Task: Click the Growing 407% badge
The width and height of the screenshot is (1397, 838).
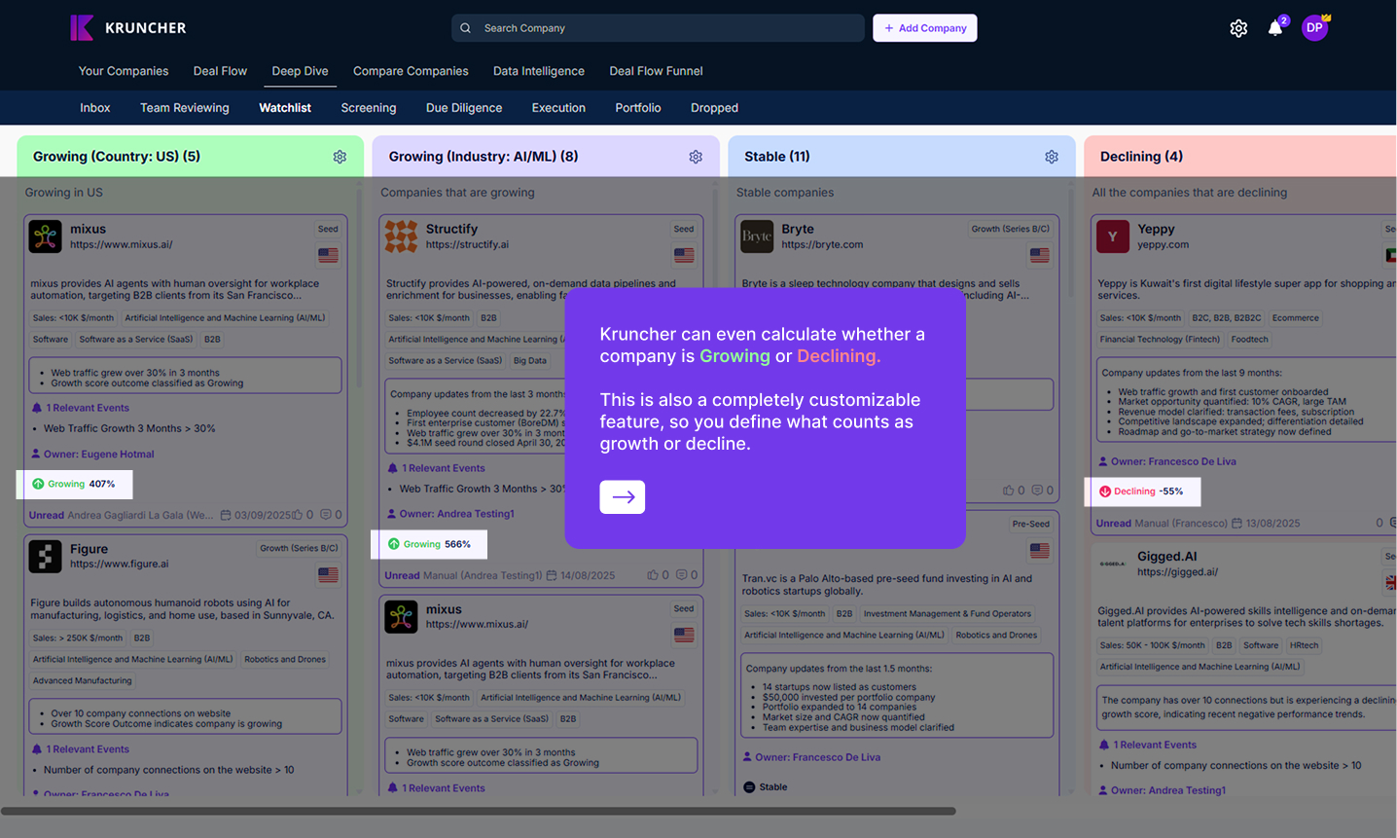Action: [x=74, y=484]
